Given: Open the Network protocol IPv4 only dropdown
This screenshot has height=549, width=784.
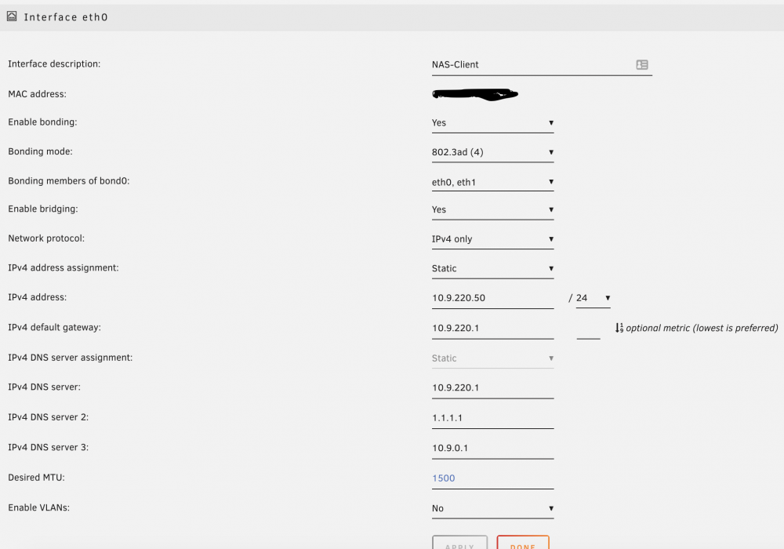Looking at the screenshot, I should coord(492,239).
